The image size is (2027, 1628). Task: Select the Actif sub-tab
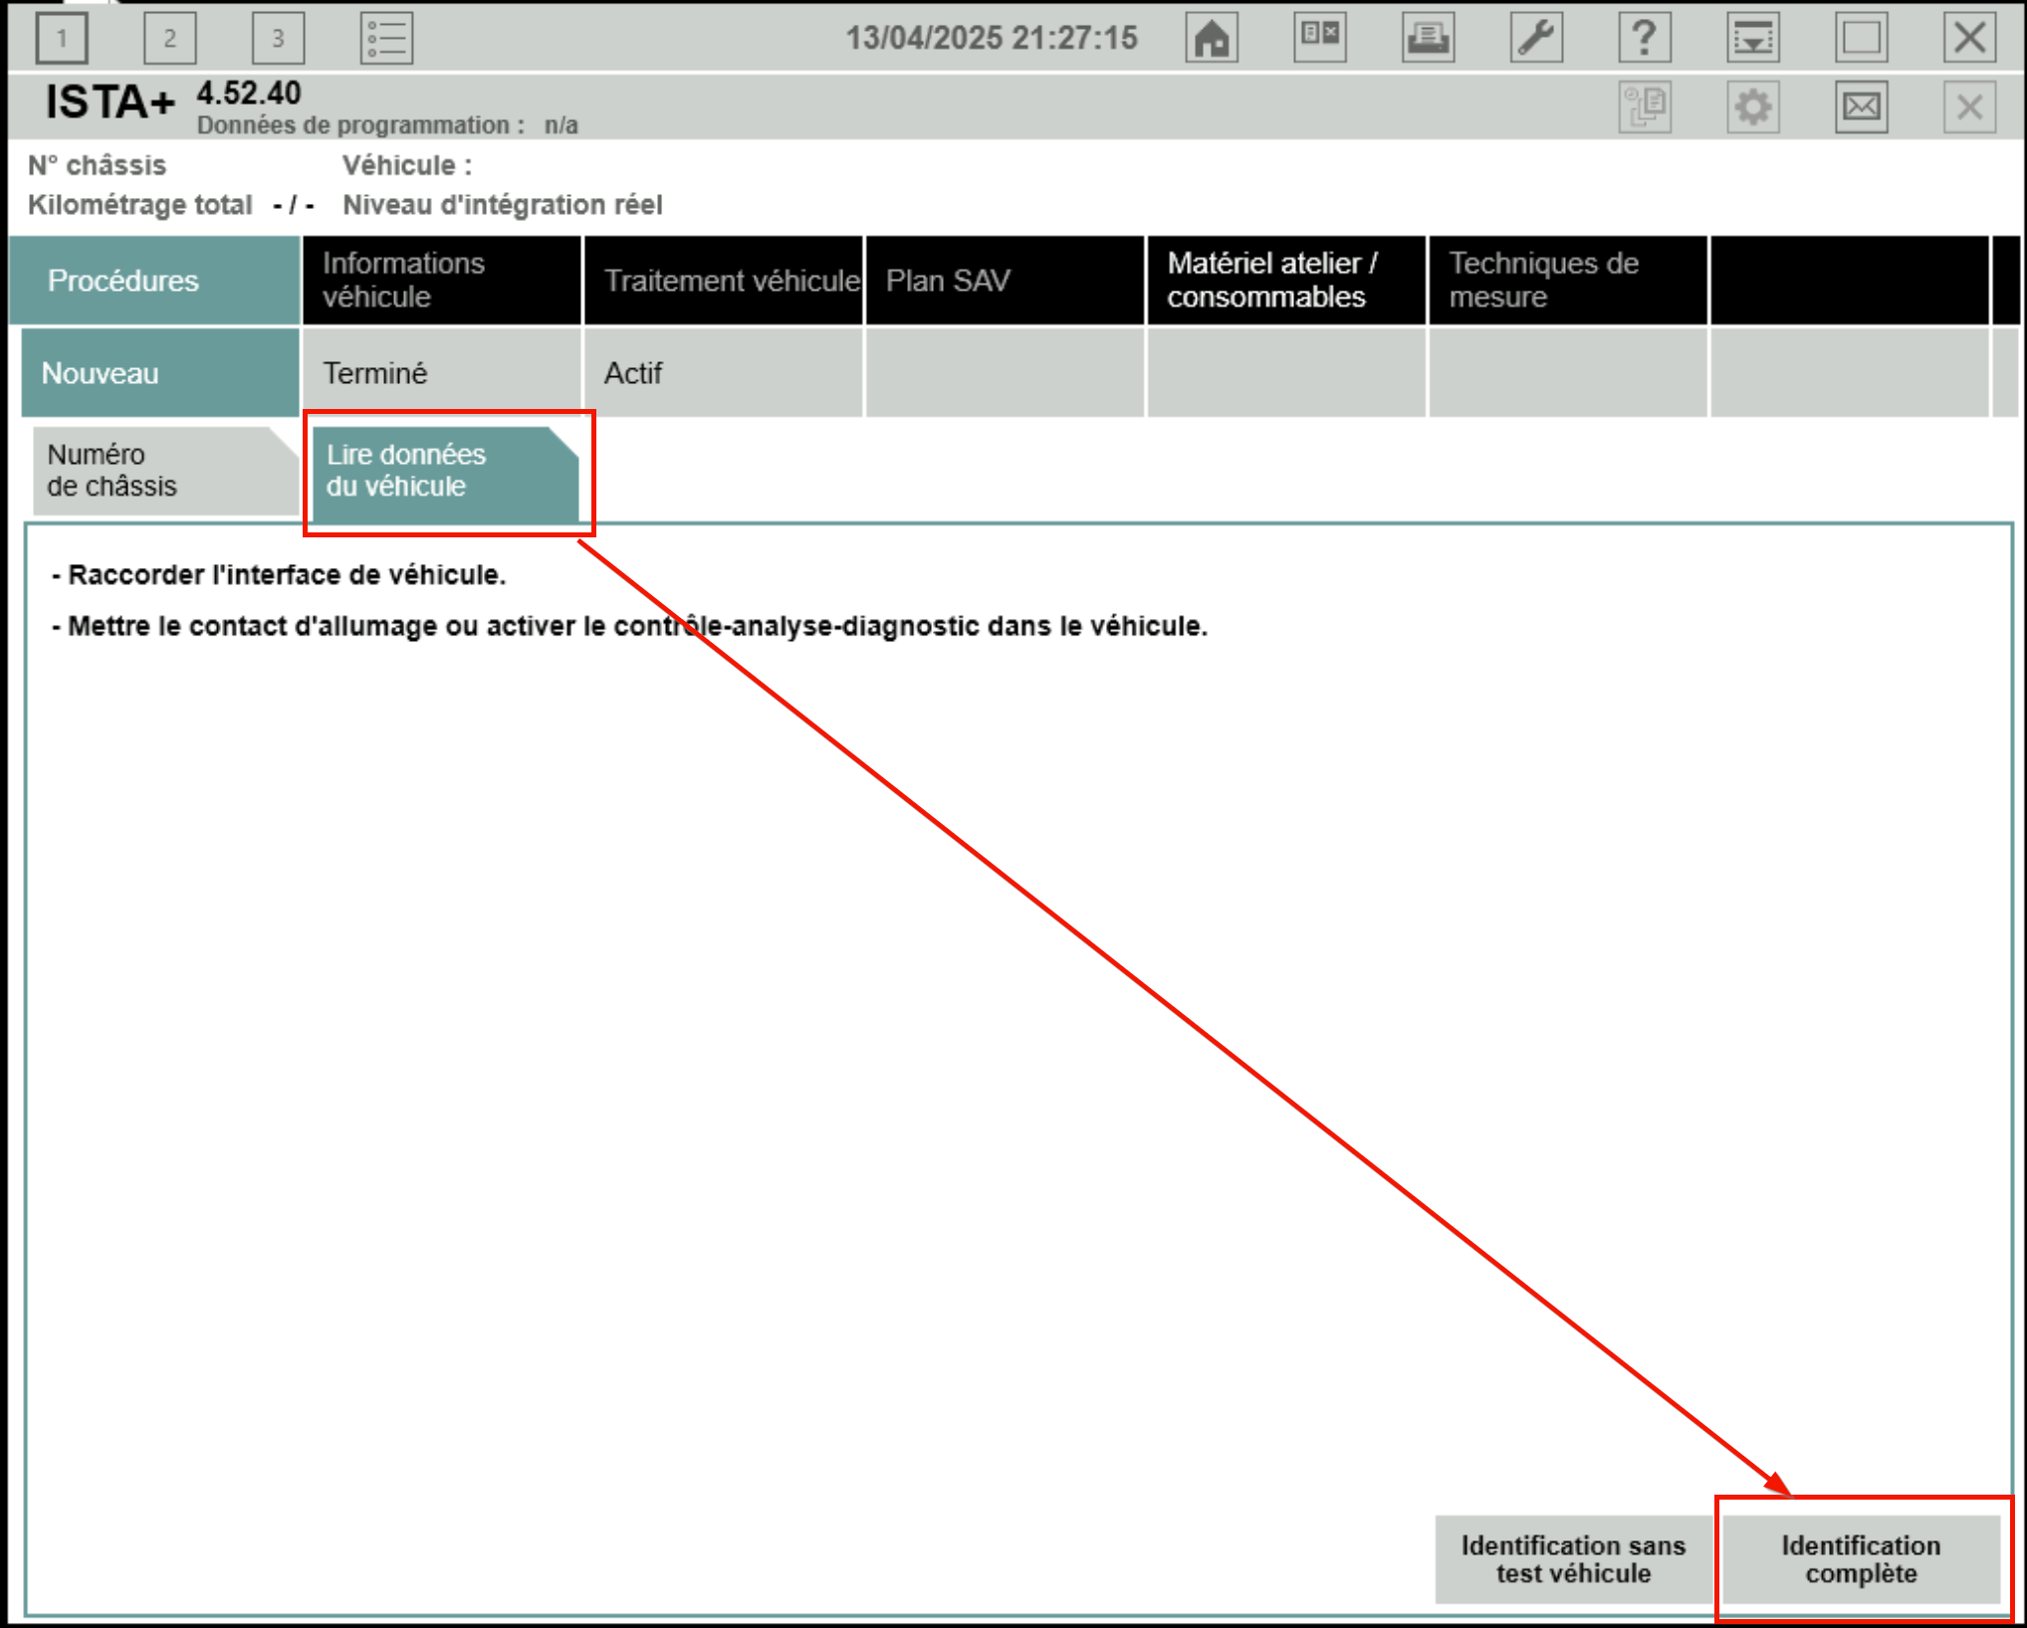coord(723,373)
